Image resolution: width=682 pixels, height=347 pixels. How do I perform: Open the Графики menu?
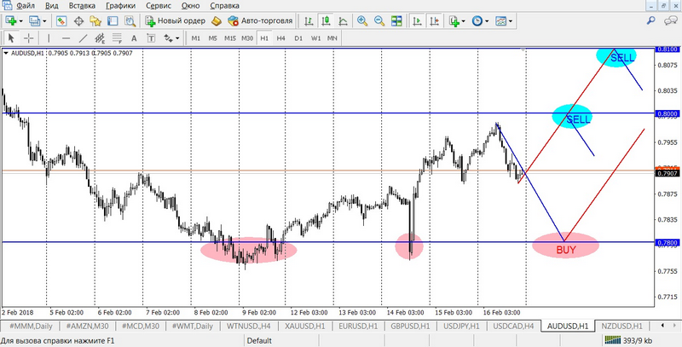[x=120, y=5]
